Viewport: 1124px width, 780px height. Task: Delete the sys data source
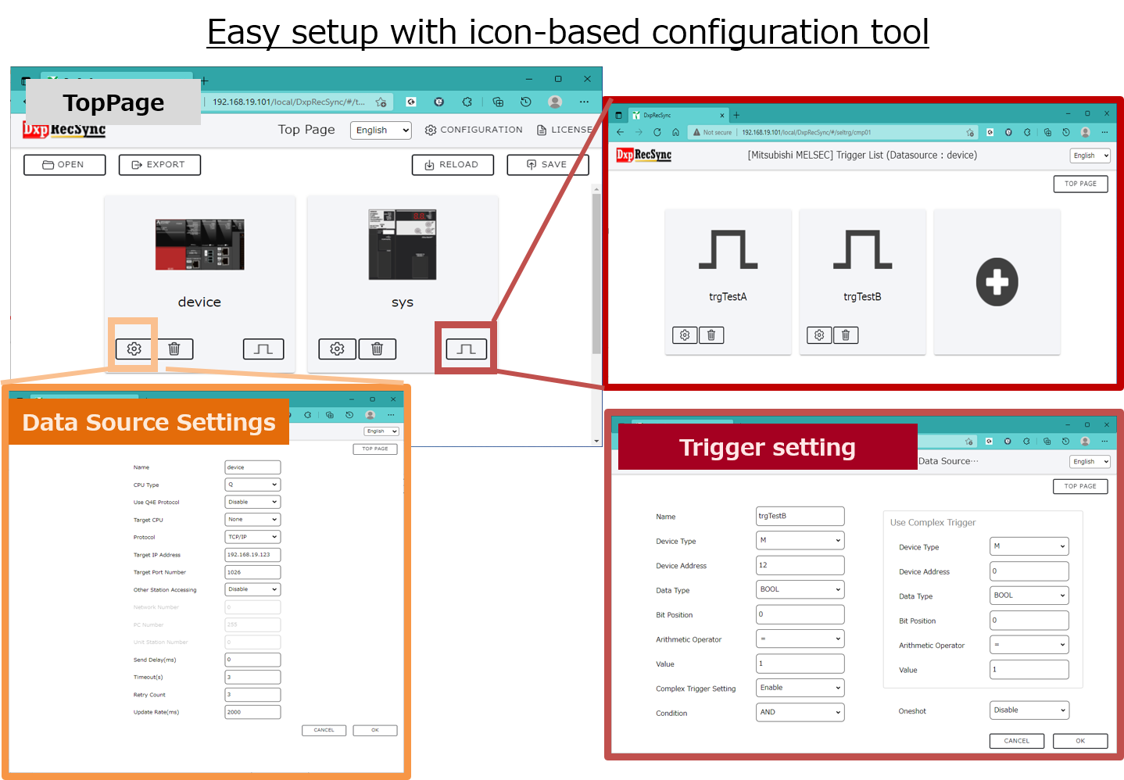pyautogui.click(x=377, y=349)
